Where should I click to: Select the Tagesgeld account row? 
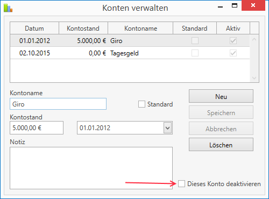(130, 53)
